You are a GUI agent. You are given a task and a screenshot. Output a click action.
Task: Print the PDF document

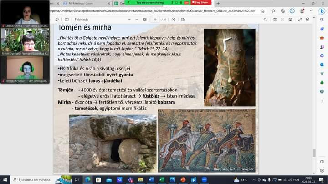[275, 20]
